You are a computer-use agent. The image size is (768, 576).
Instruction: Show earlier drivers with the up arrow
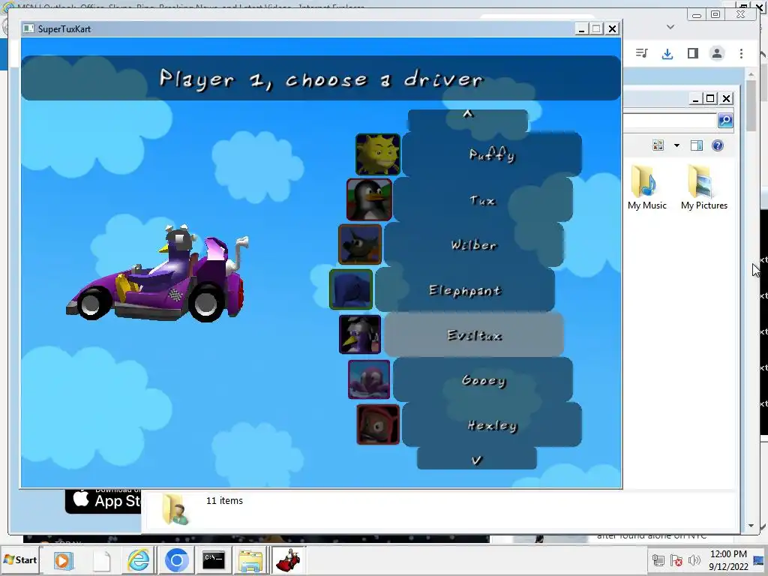click(468, 120)
